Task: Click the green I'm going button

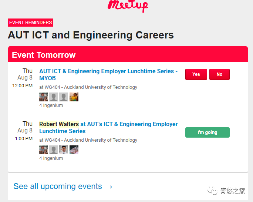Action: click(208, 132)
